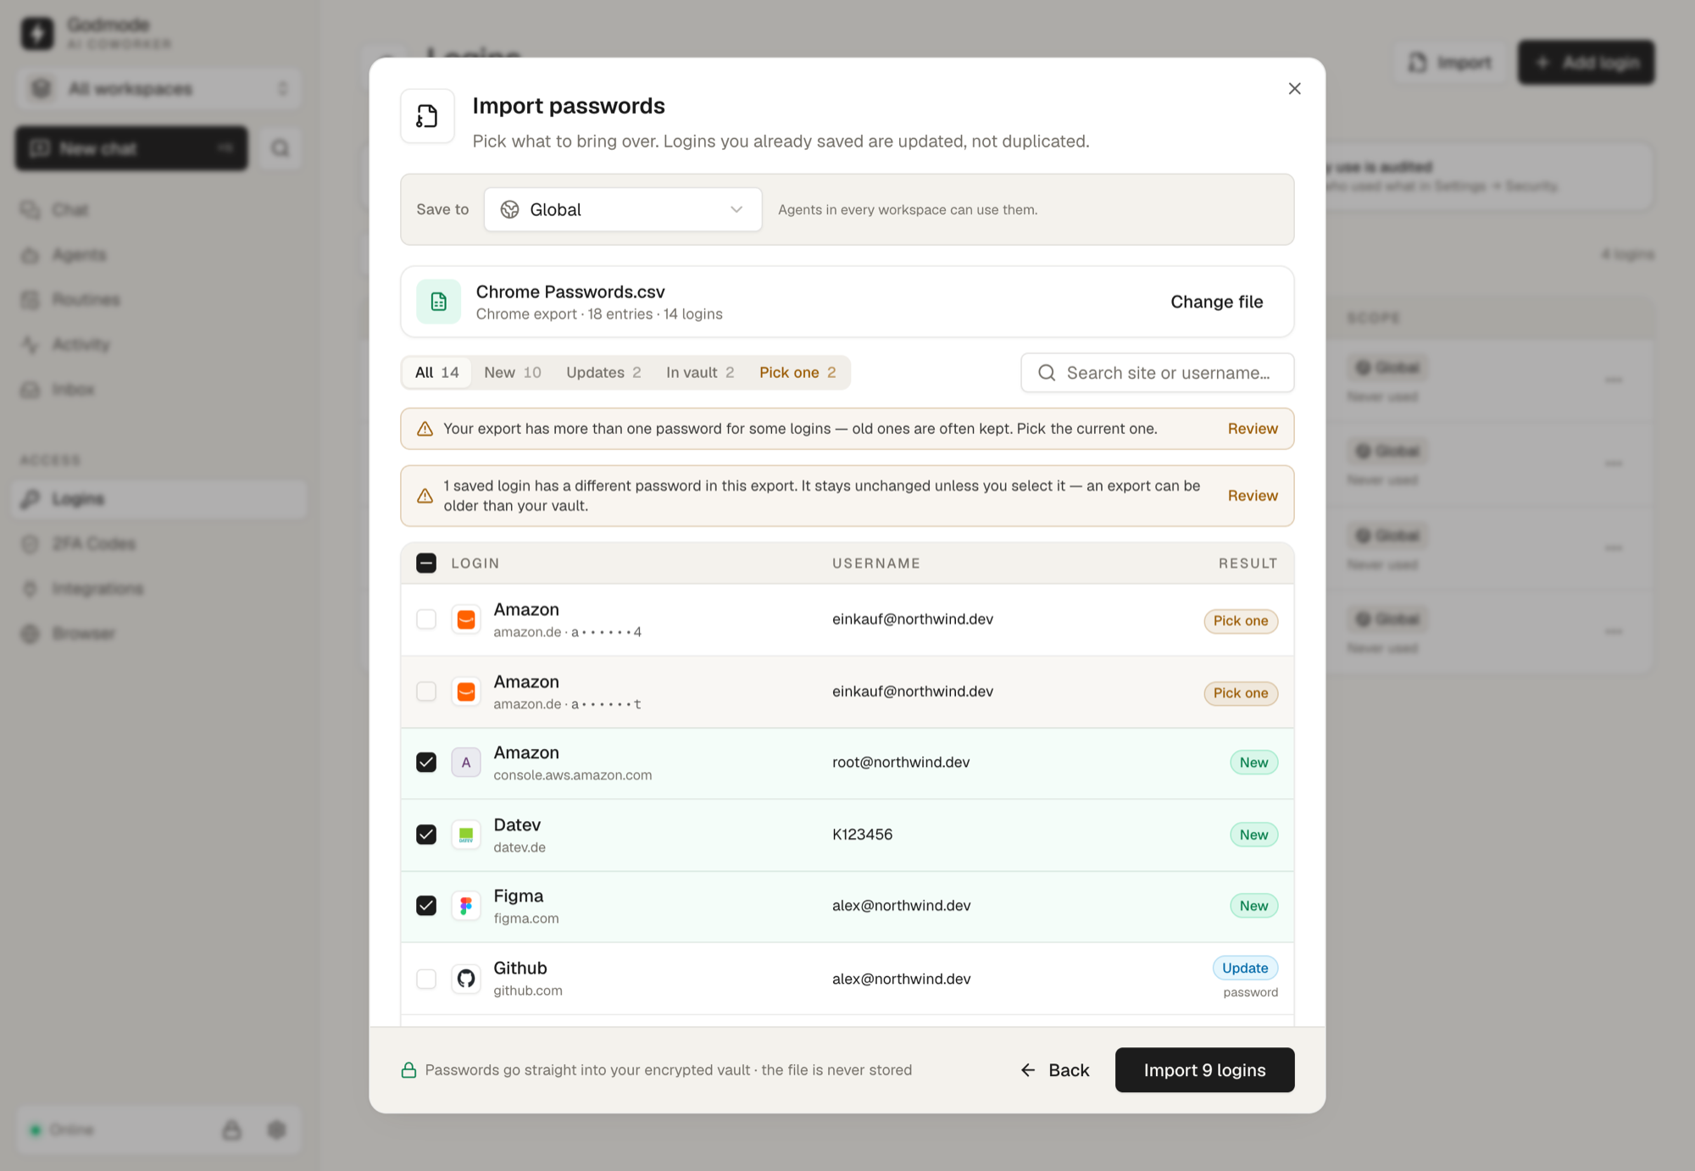Open the In vault 2 tab
Image resolution: width=1695 pixels, height=1171 pixels.
[700, 372]
